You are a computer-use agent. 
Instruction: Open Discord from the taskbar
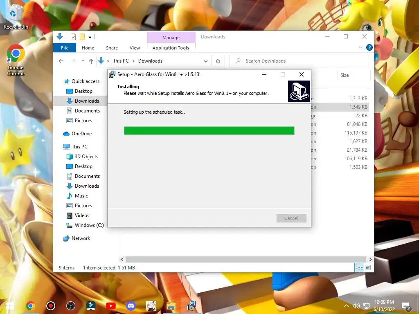click(x=131, y=306)
